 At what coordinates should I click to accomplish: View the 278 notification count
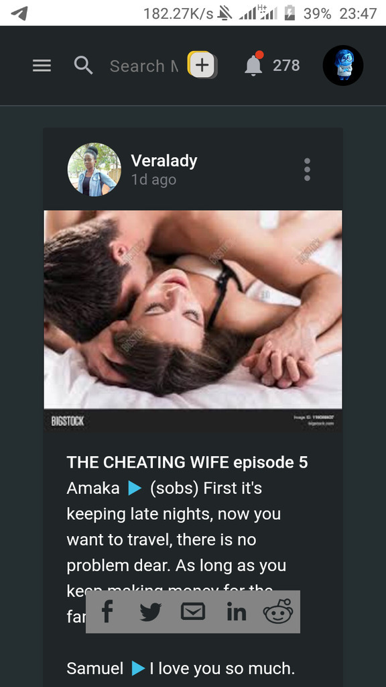click(x=286, y=66)
